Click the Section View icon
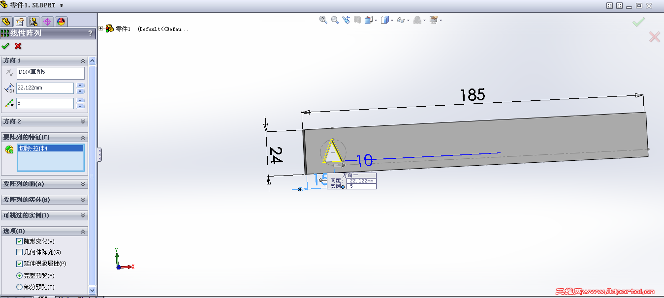 point(357,20)
